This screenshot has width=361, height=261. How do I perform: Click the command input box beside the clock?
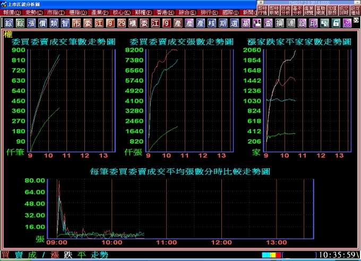coord(299,255)
